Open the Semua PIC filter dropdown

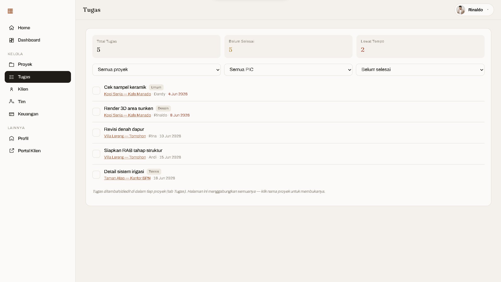(288, 70)
